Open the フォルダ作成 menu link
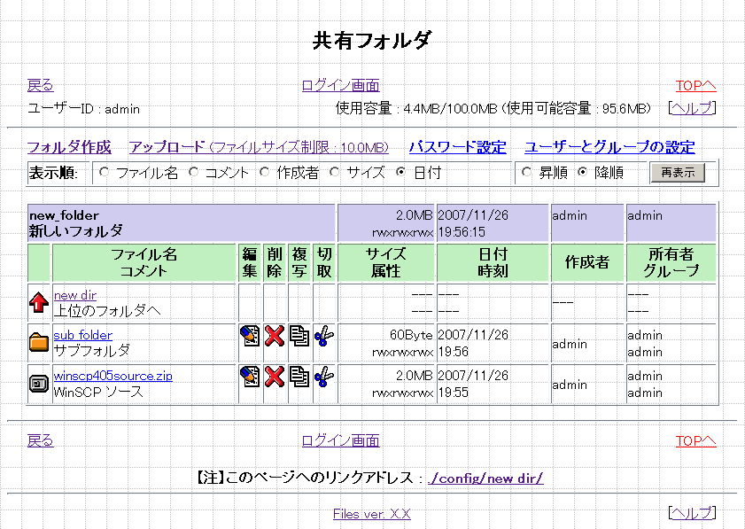745x529 pixels. point(69,147)
